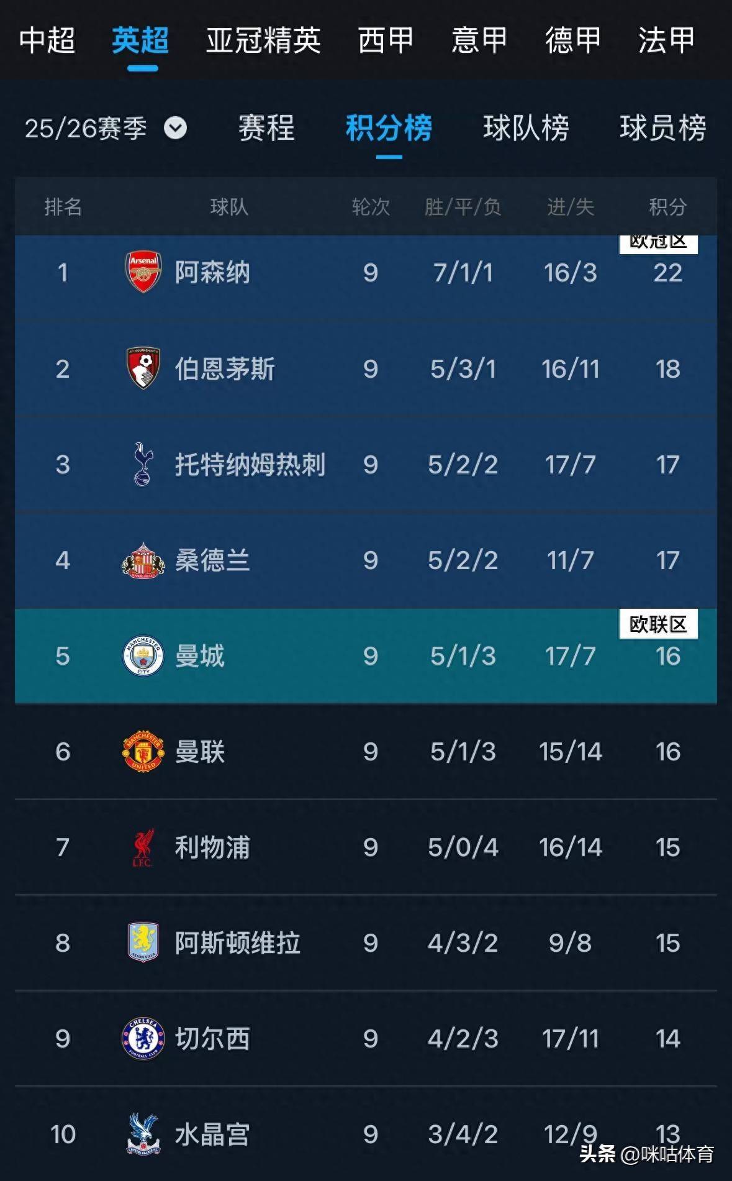The image size is (732, 1181).
Task: Expand the 25/26赛季 season dropdown arrow
Action: 175,129
